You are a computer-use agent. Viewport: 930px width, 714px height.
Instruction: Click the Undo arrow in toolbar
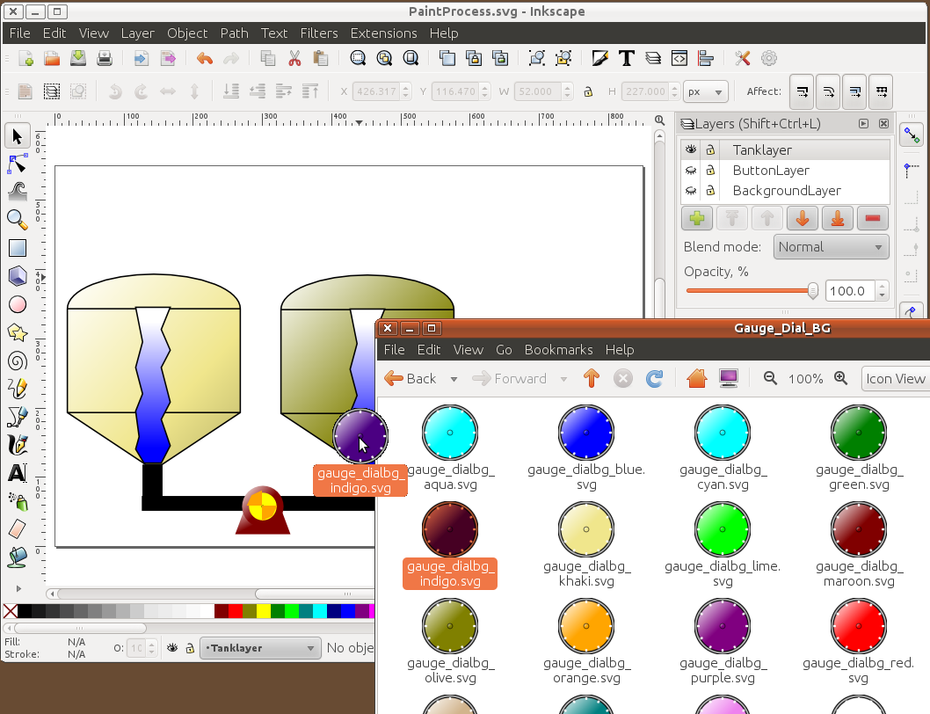pos(205,59)
